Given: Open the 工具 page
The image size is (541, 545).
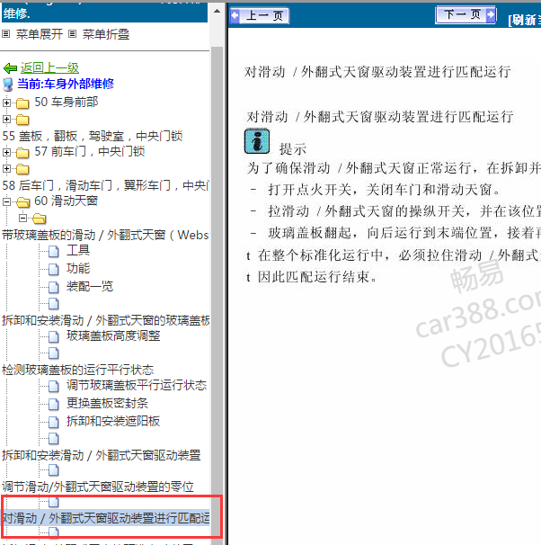Looking at the screenshot, I should 78,250.
